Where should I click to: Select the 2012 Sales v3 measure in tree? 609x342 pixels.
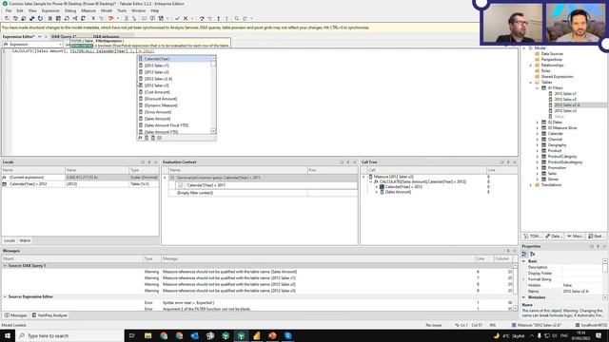tap(565, 111)
